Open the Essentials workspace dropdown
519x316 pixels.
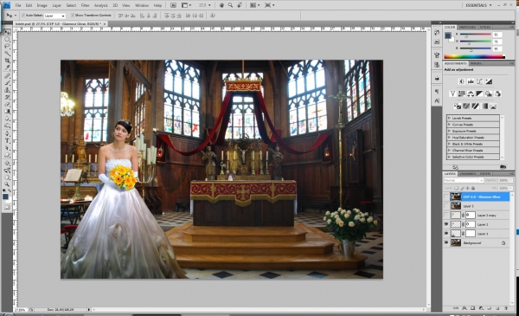(x=478, y=5)
